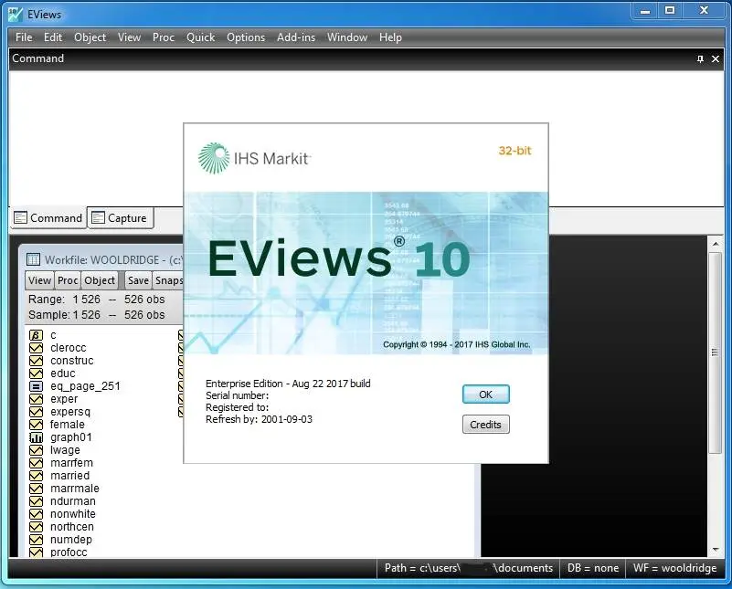Click the Command pane header label
Image resolution: width=732 pixels, height=589 pixels.
[x=37, y=58]
